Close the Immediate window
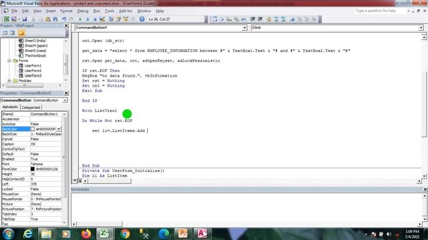 425,189
